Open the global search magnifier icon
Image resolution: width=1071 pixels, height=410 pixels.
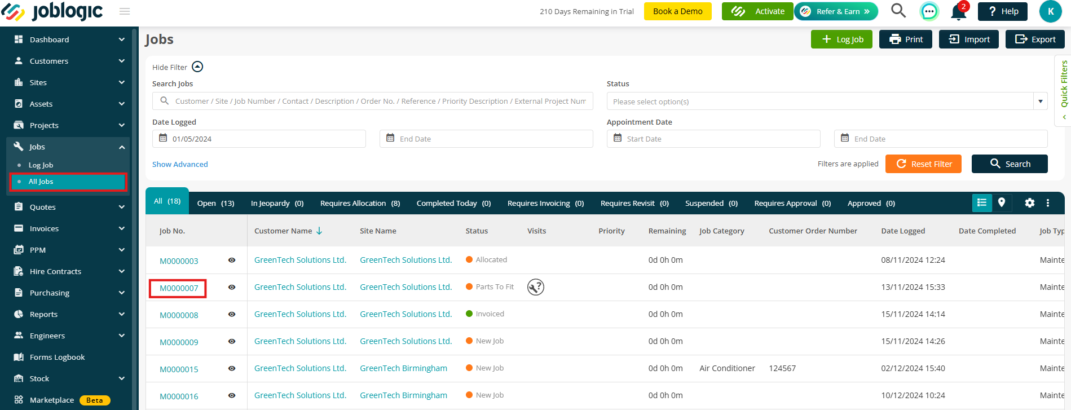click(x=898, y=11)
